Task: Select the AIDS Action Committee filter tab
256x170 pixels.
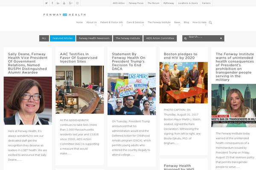Action: click(x=160, y=38)
